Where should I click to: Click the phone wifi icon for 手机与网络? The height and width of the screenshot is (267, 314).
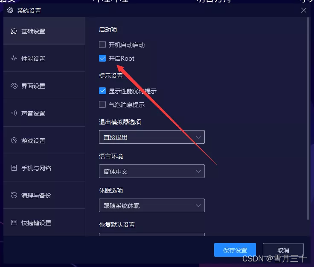click(x=14, y=168)
